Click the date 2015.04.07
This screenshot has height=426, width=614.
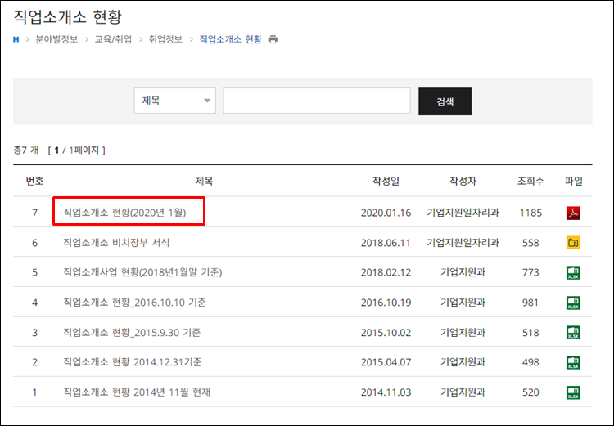click(386, 362)
